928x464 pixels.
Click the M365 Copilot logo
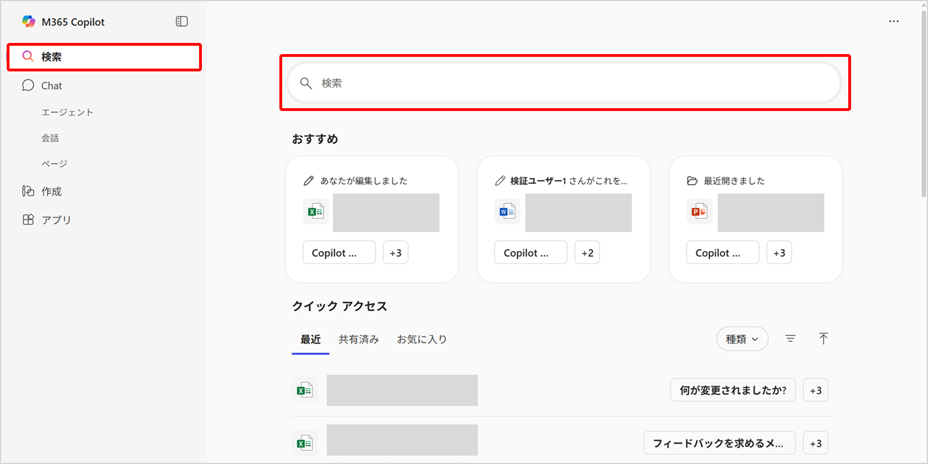(28, 22)
